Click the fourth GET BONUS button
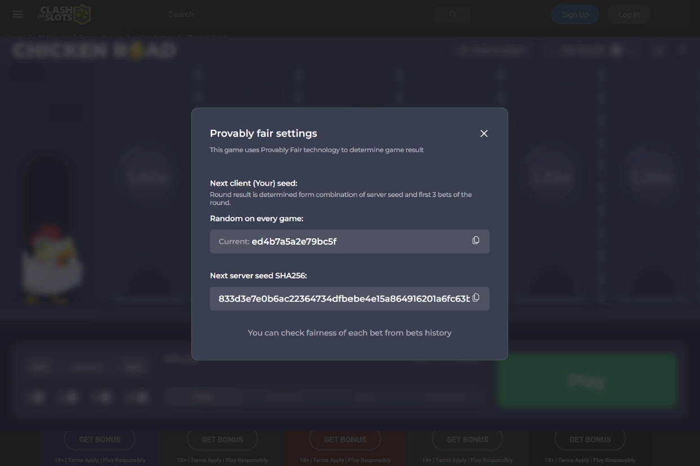Viewport: 700px width, 466px height. (467, 439)
